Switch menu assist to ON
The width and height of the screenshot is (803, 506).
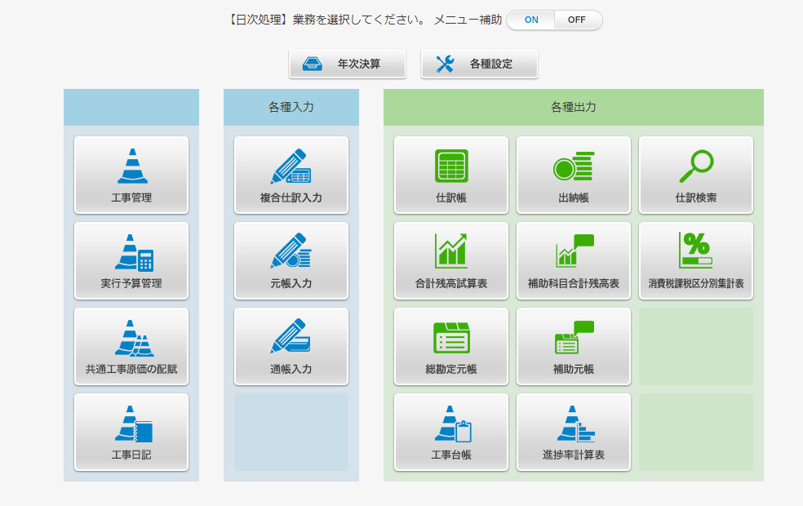click(531, 20)
